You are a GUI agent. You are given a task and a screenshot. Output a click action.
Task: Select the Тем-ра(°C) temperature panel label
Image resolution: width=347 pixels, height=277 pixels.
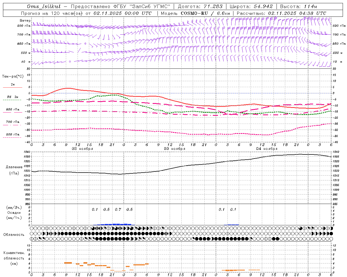[x=13, y=76]
